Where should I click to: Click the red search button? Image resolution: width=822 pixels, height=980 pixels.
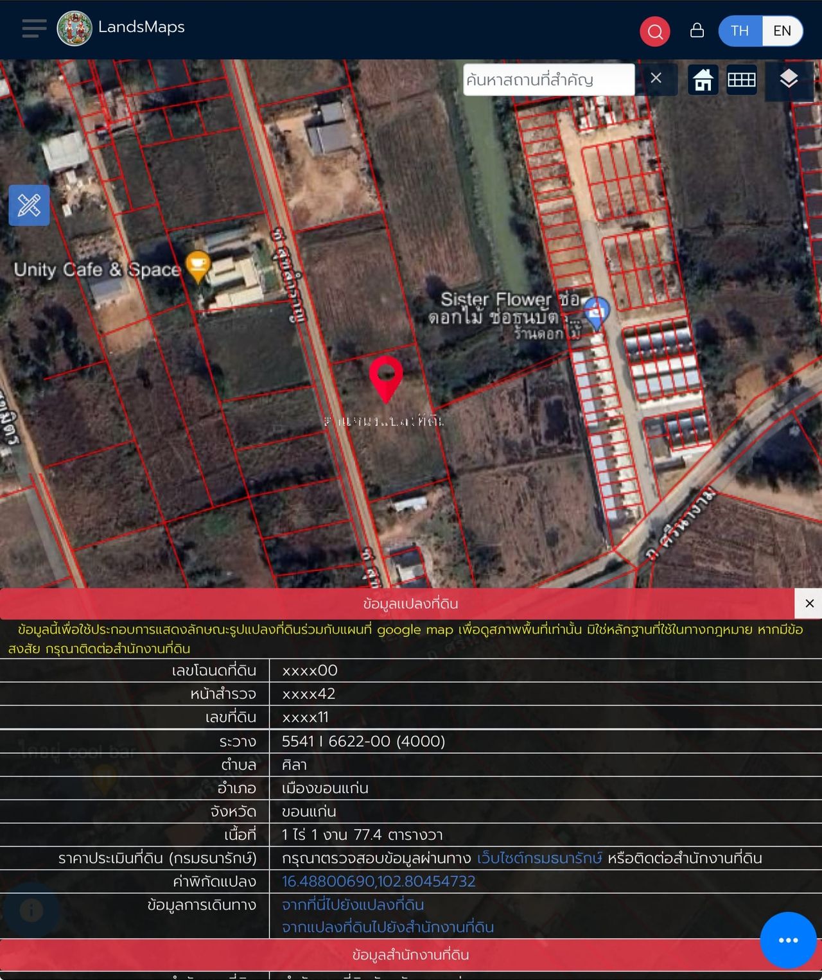tap(654, 31)
